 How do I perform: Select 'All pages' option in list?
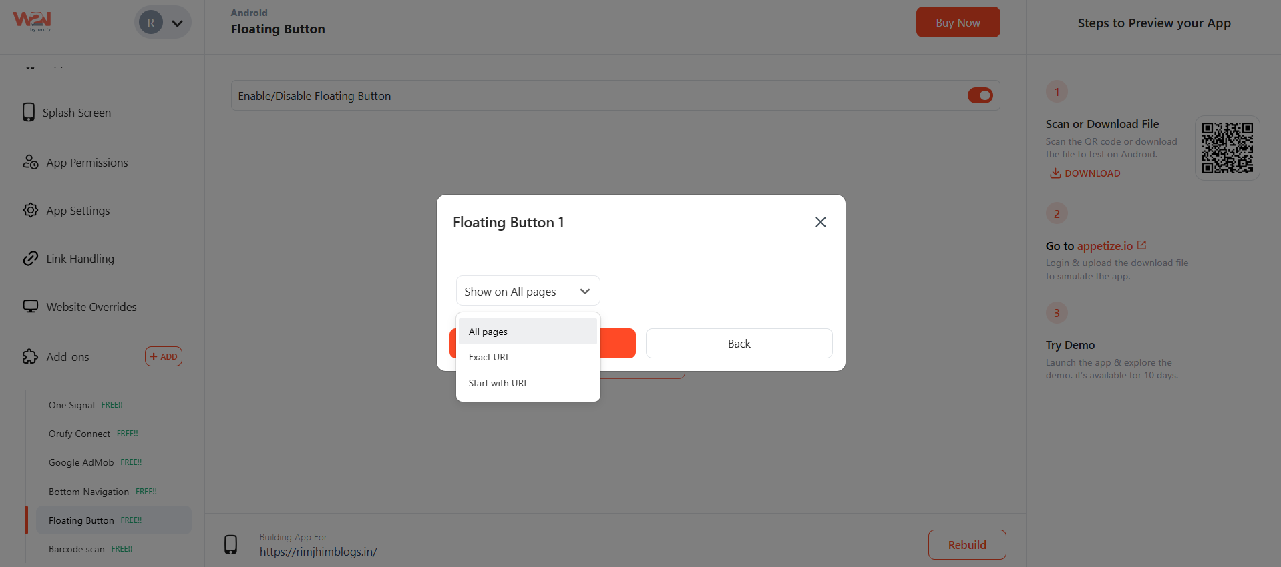[x=488, y=332]
